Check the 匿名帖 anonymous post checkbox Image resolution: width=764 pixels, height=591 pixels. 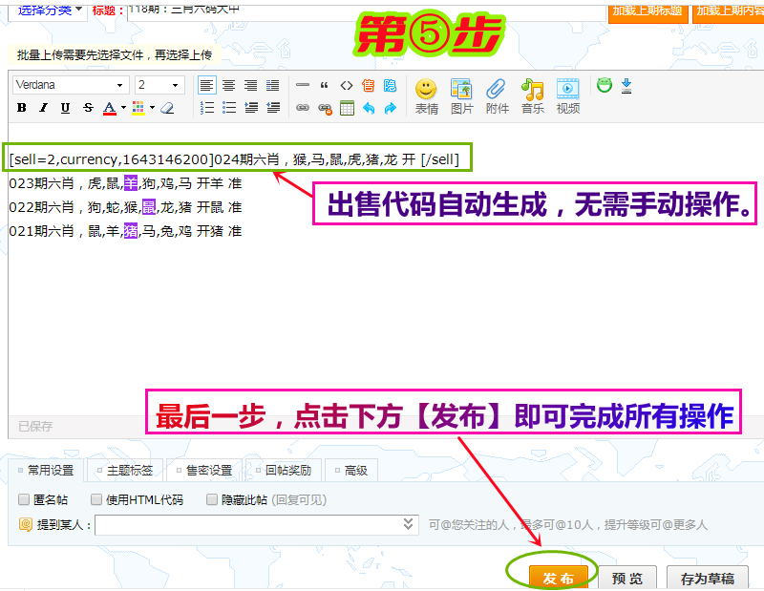tap(25, 499)
